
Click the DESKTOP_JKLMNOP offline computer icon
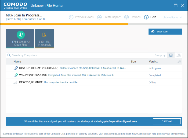pyautogui.click(x=15, y=82)
